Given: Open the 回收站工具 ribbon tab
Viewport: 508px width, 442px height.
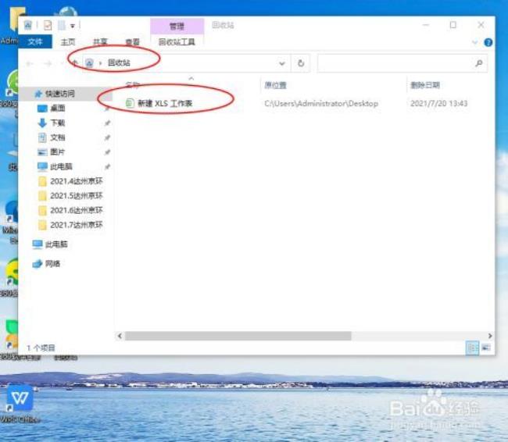Looking at the screenshot, I should (x=177, y=41).
